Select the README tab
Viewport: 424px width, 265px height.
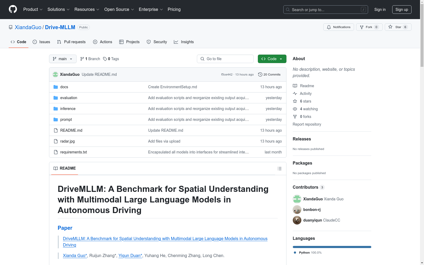pos(65,169)
